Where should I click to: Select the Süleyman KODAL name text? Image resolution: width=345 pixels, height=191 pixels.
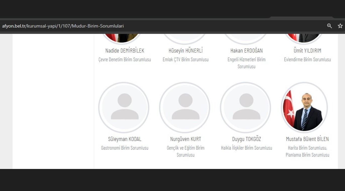tap(125, 139)
